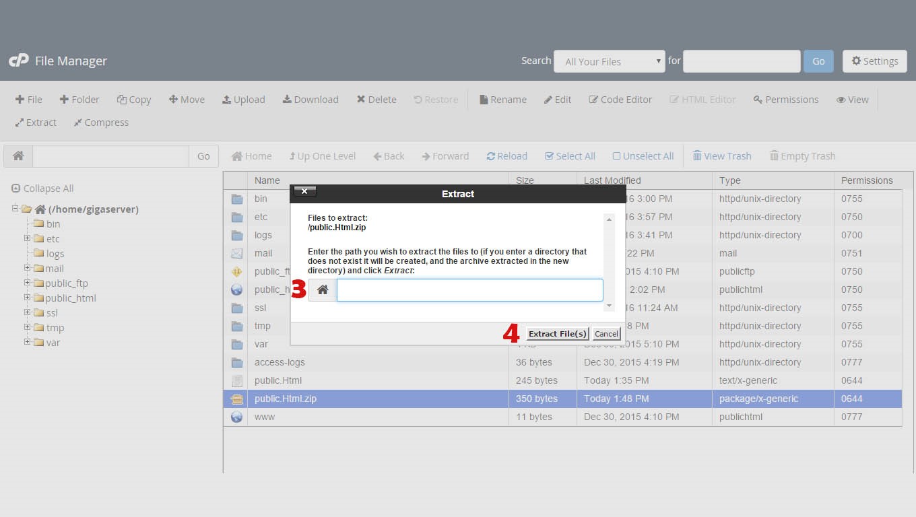This screenshot has width=916, height=517.
Task: Cancel the Extract dialog
Action: coord(606,334)
